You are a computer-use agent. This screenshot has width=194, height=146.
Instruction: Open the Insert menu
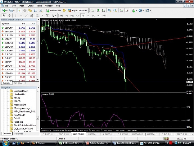click(x=22, y=6)
